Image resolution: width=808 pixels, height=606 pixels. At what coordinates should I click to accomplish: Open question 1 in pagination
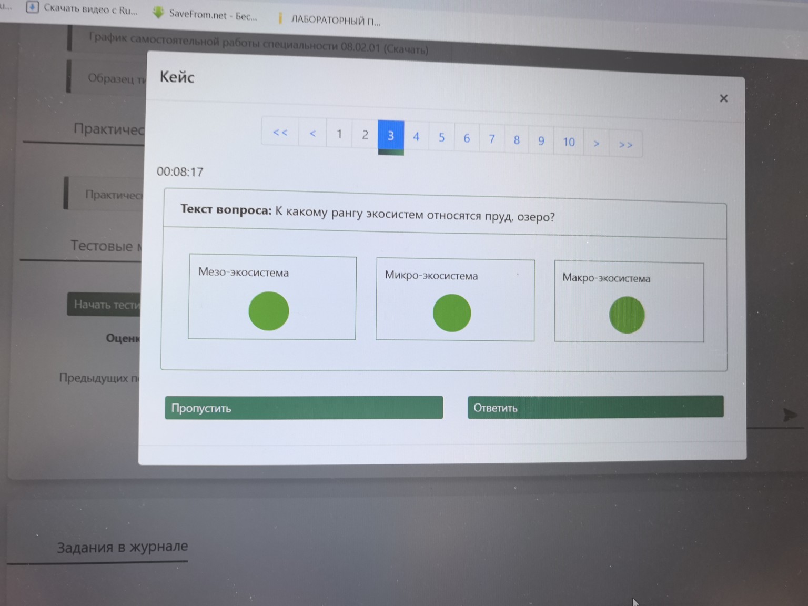(x=339, y=134)
